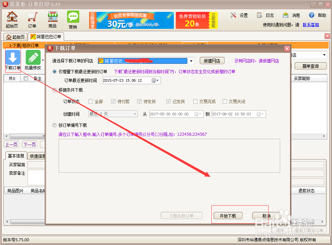Toggle the select-all checkbox in table header
This screenshot has height=245, width=332.
tap(26, 78)
